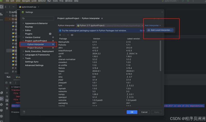Click the help question mark button
This screenshot has height=122, width=206.
24,112
